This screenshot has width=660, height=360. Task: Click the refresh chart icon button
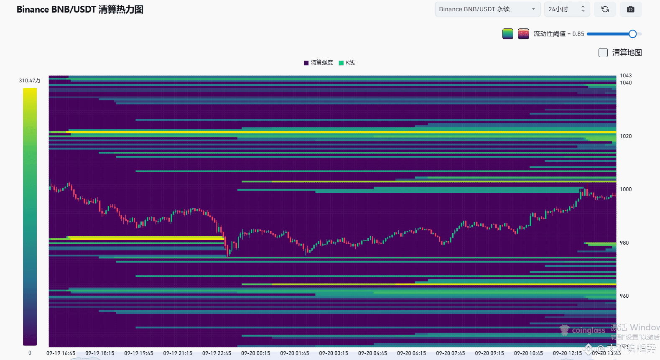605,9
